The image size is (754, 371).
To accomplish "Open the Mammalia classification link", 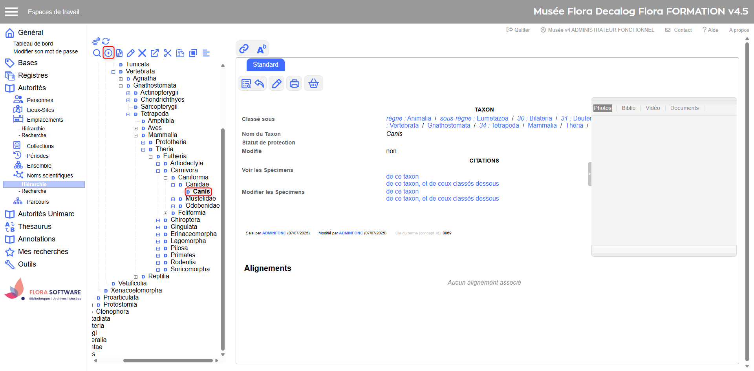I will coord(542,126).
